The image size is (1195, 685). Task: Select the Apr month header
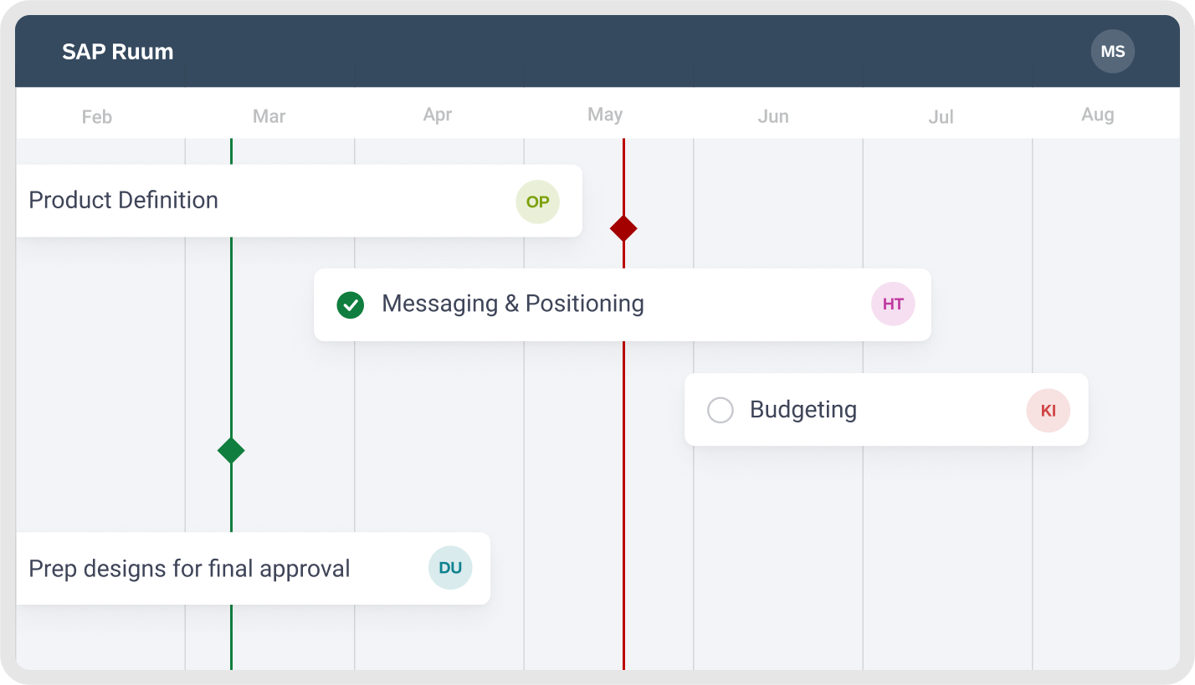coord(438,115)
